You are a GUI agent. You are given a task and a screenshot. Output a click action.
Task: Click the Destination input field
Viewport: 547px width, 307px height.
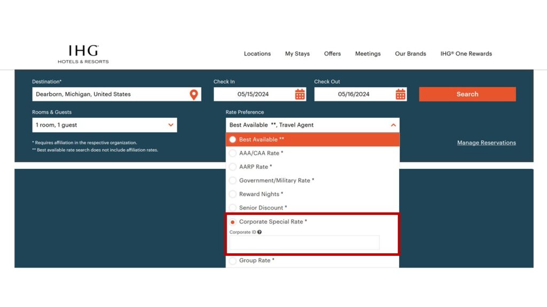pos(116,94)
